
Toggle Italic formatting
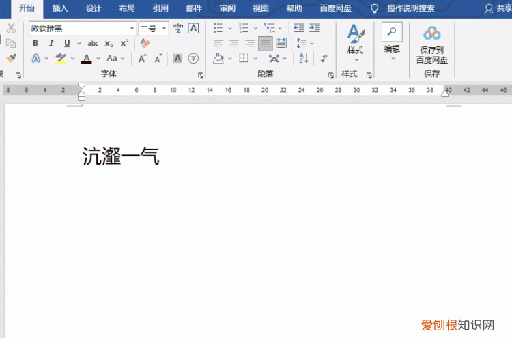[x=51, y=43]
